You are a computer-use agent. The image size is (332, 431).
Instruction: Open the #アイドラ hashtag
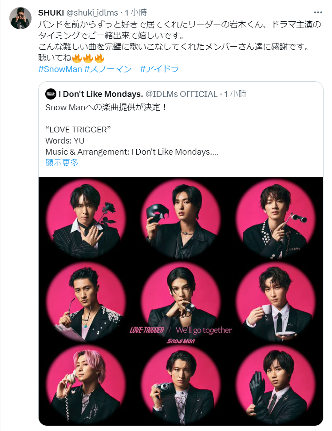tap(159, 69)
